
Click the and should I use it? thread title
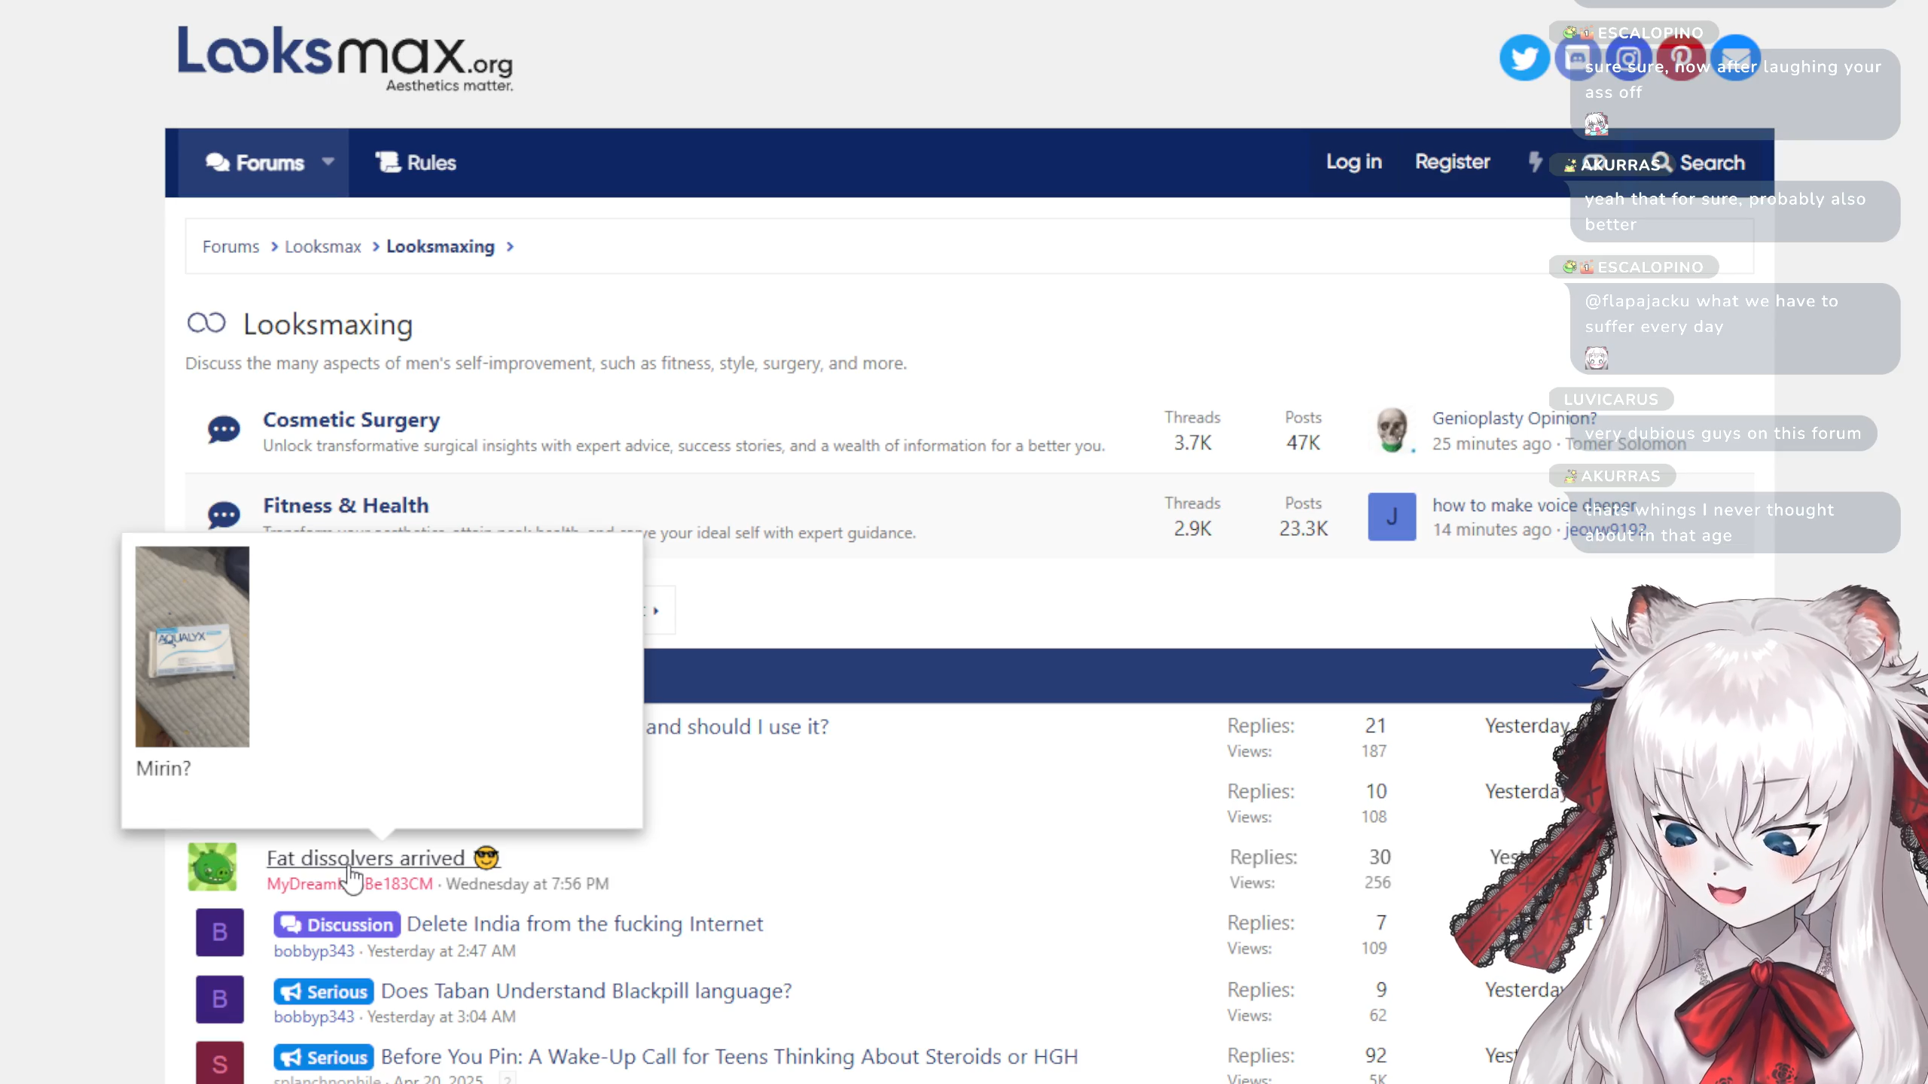(737, 726)
